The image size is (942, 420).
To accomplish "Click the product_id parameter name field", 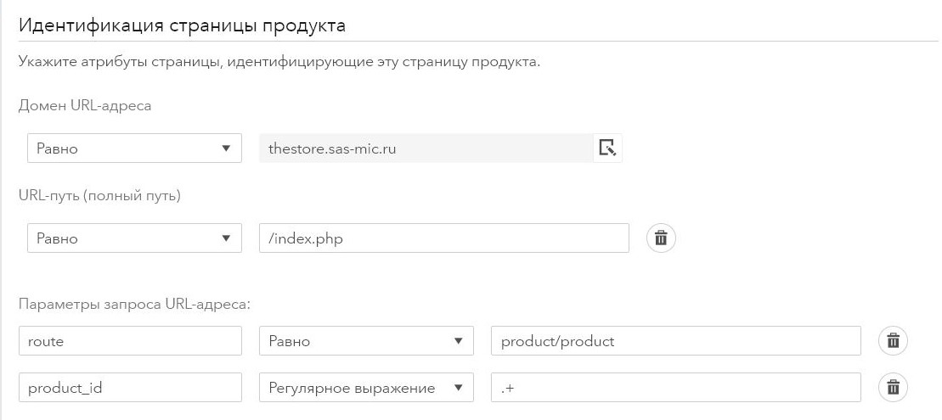I will coord(130,388).
